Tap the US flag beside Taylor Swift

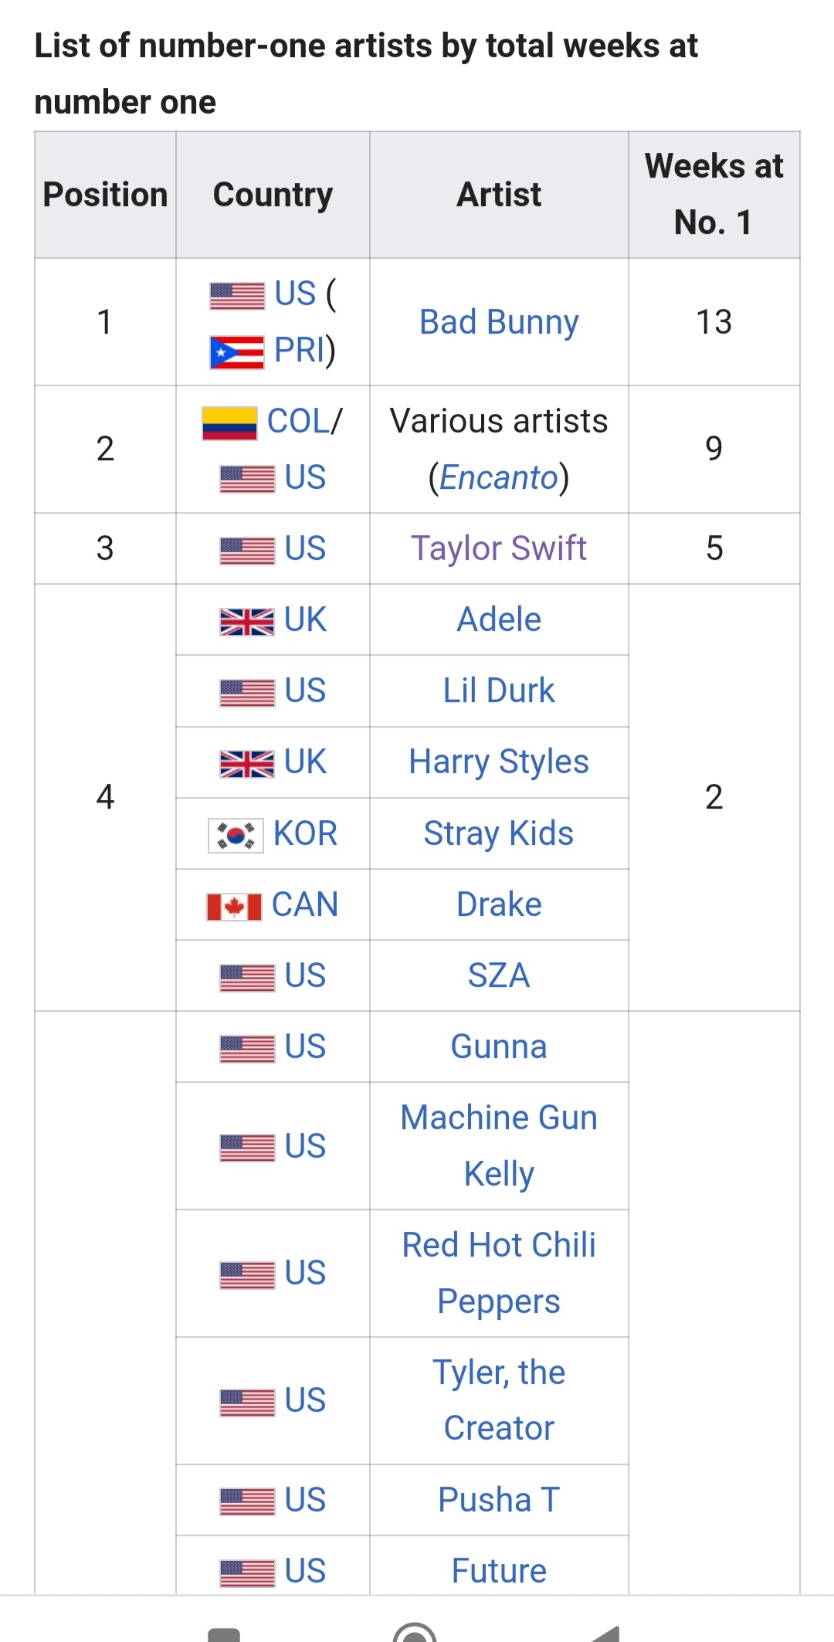247,550
